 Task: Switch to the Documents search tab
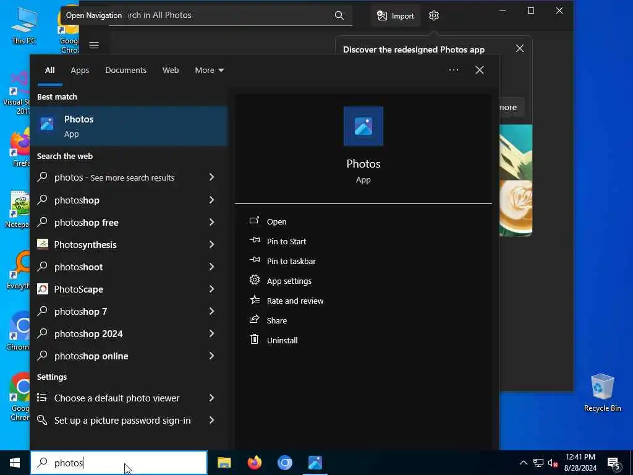tap(125, 71)
